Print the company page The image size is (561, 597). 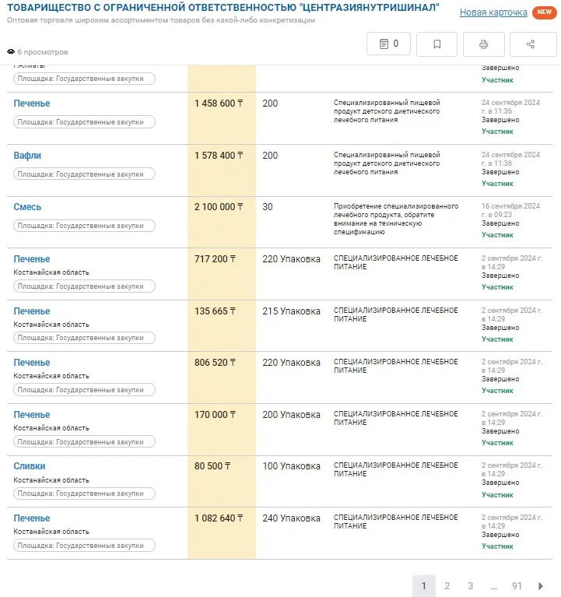click(483, 44)
